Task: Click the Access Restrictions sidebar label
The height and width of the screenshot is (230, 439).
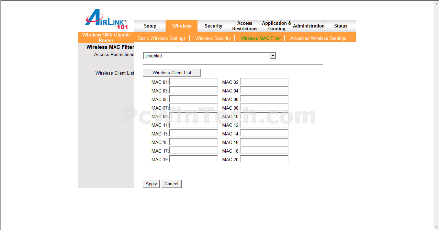Action: [x=114, y=55]
